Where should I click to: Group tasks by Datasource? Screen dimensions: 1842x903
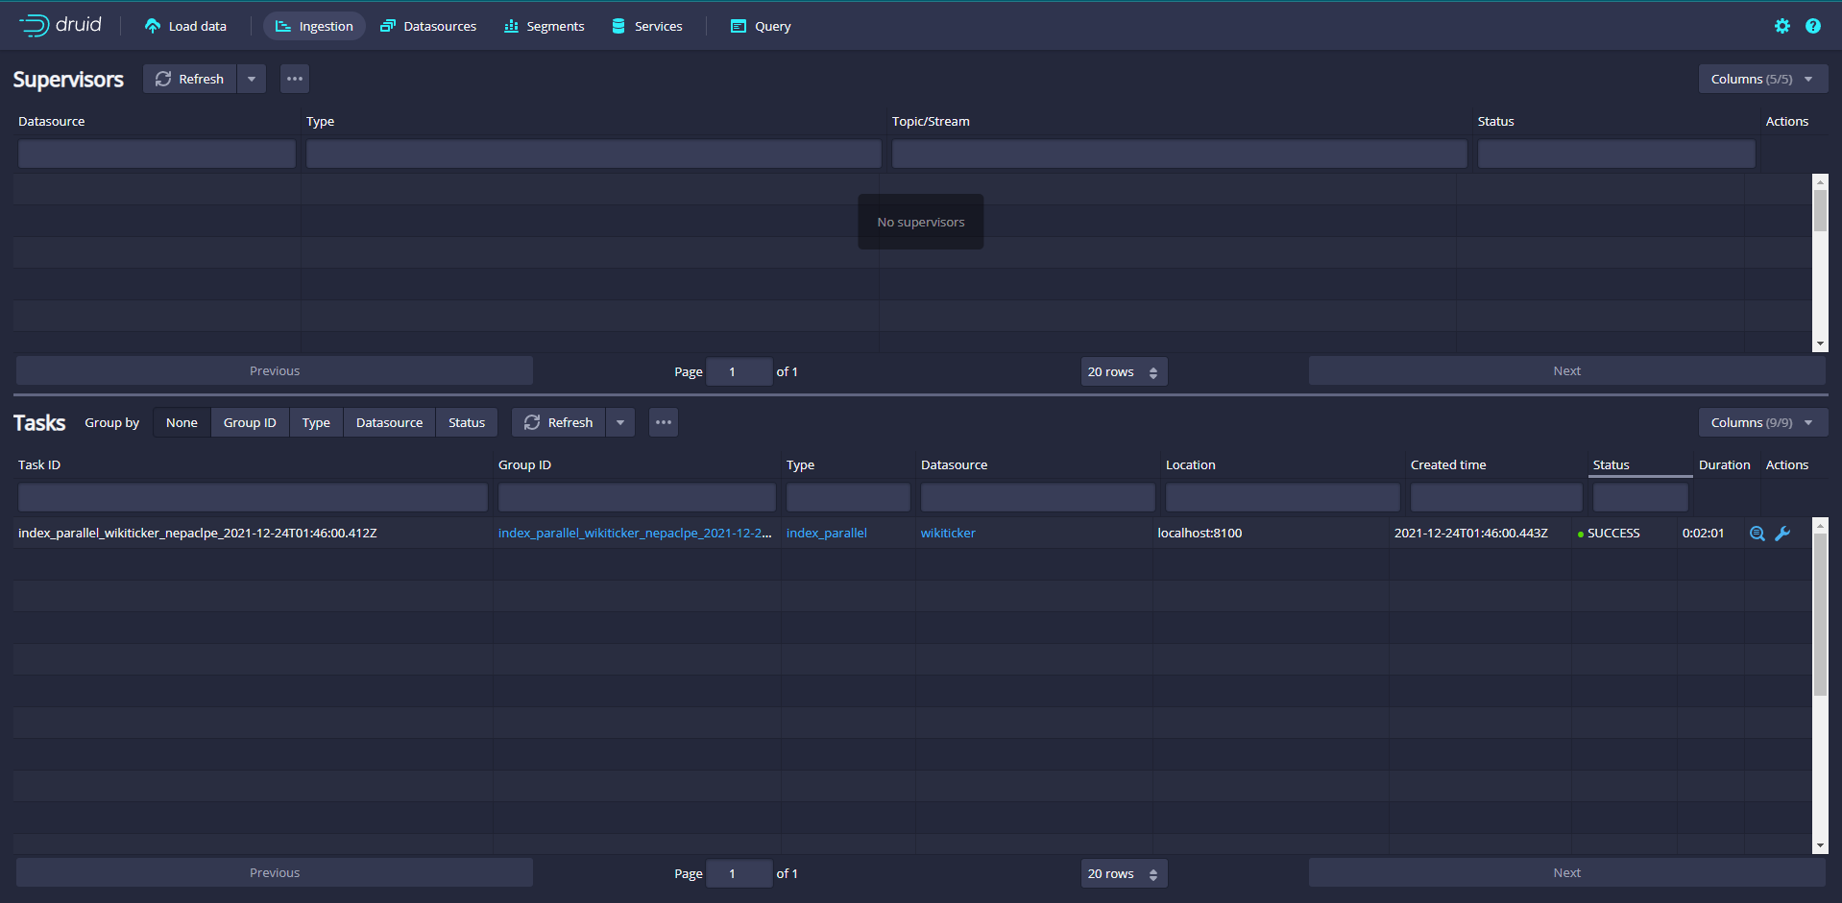(x=389, y=422)
